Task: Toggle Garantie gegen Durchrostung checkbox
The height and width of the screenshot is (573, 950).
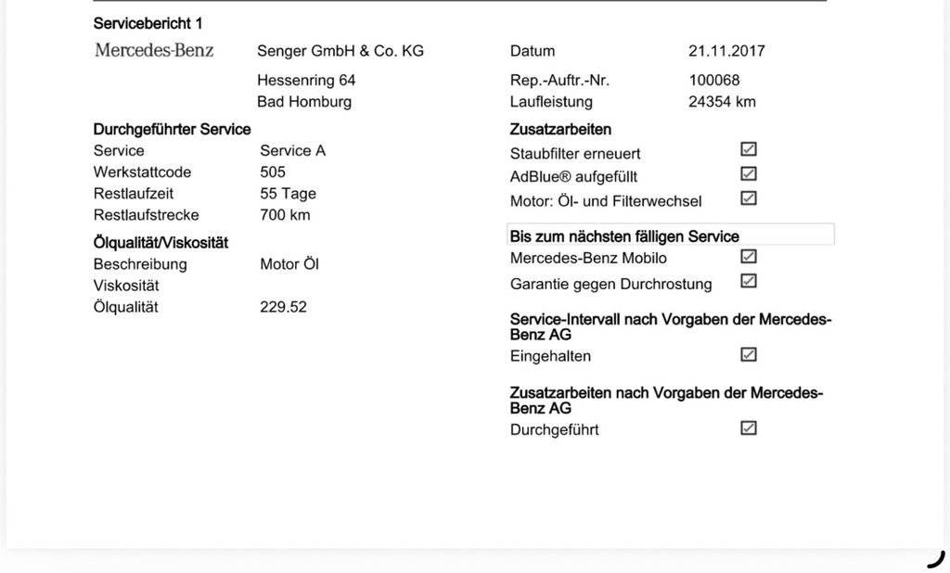Action: pyautogui.click(x=749, y=281)
